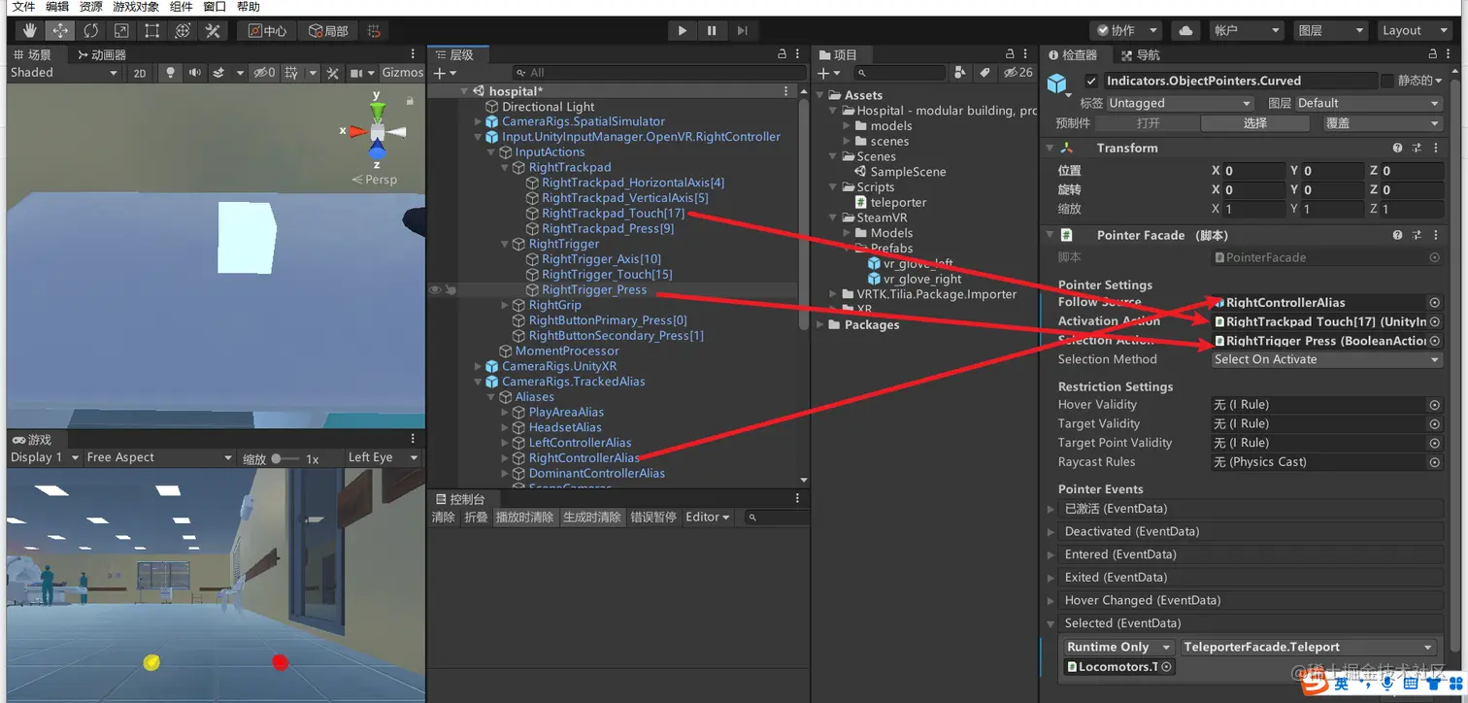Enable the Static (静态的) checkbox
Image resolution: width=1468 pixels, height=703 pixels.
[1386, 81]
